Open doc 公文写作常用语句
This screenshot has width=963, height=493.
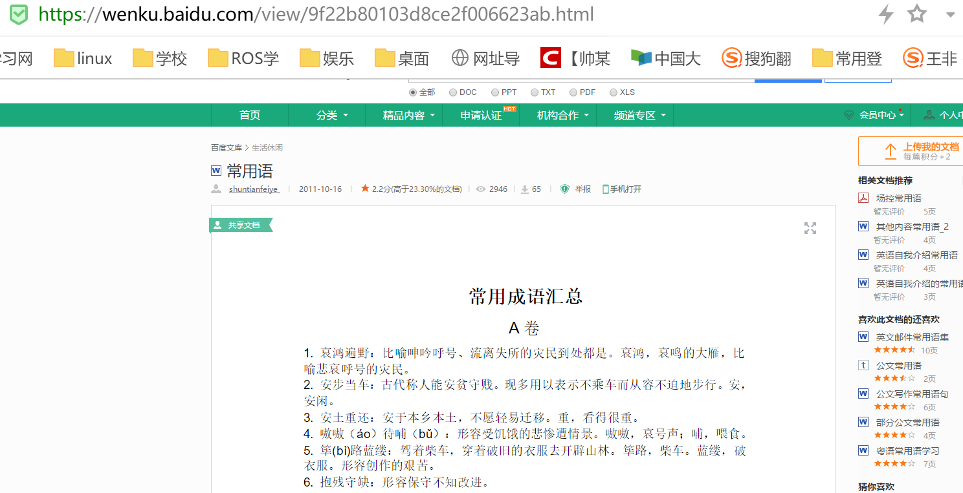click(913, 394)
